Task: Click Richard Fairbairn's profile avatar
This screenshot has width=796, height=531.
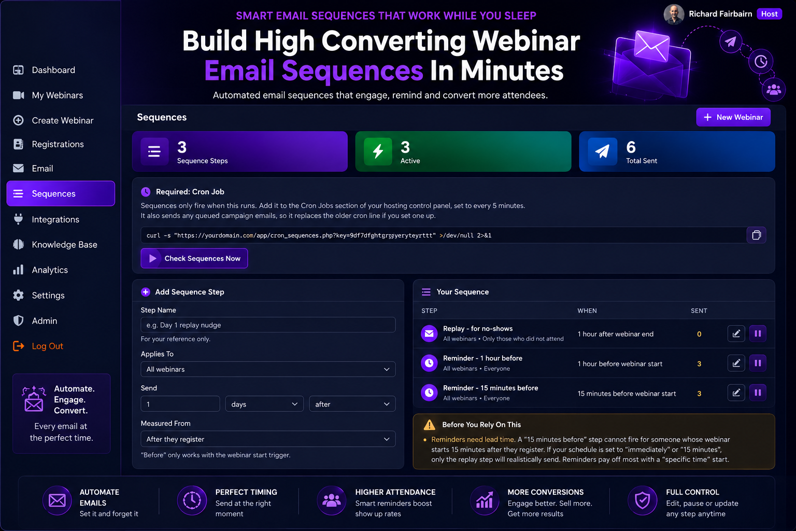Action: [674, 15]
